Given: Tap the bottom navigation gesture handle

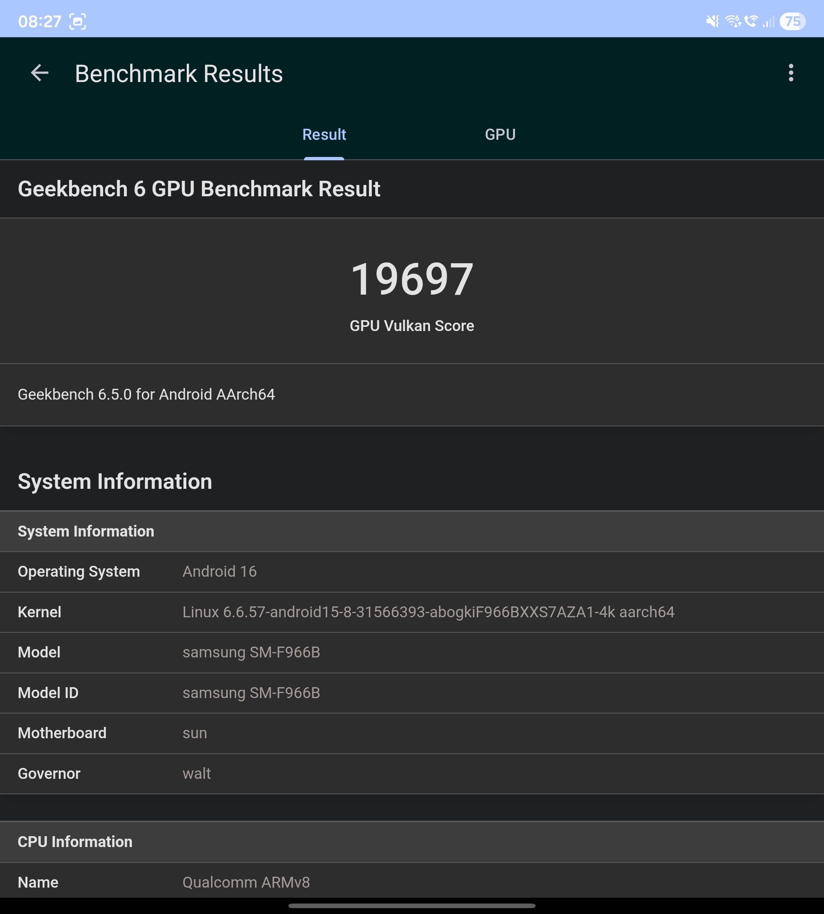Looking at the screenshot, I should click(412, 906).
